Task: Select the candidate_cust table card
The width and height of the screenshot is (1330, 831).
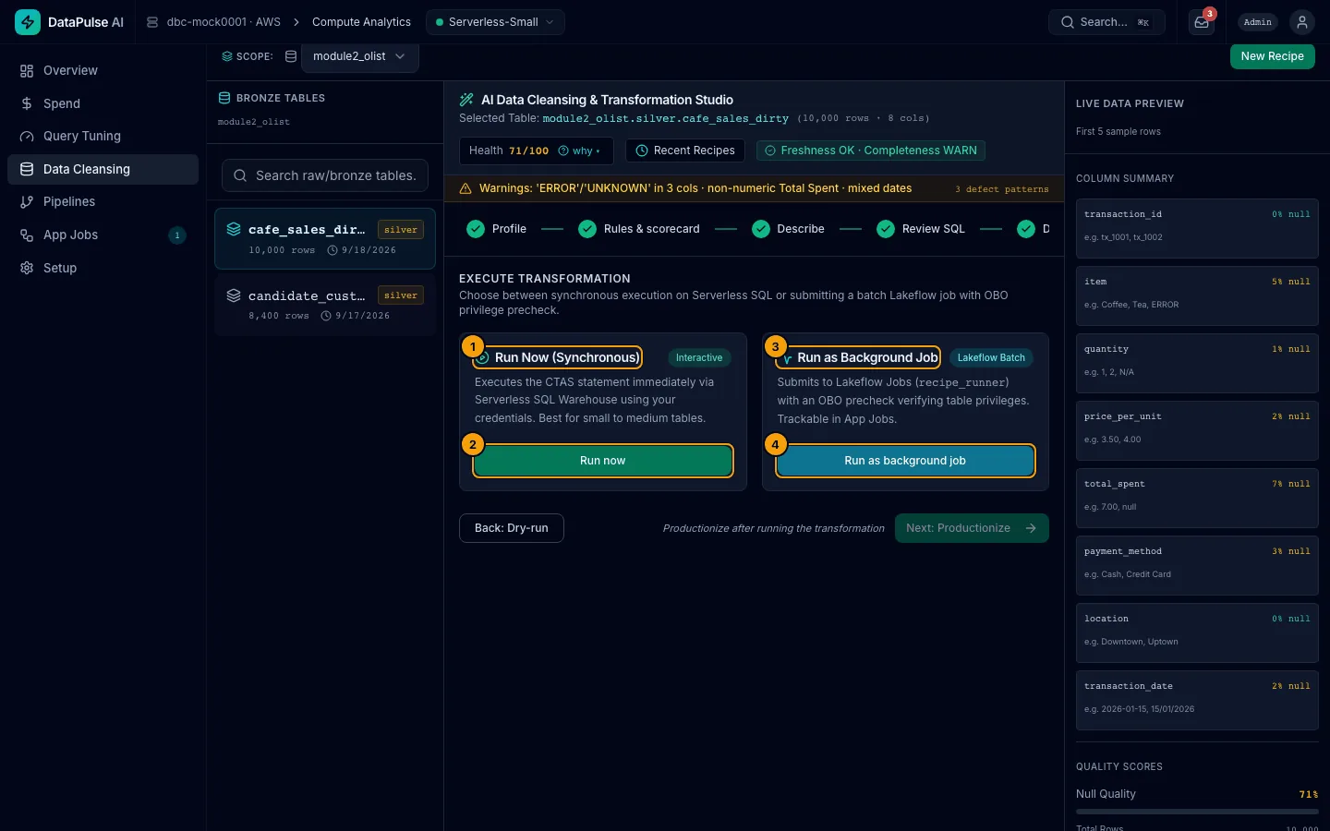Action: click(x=325, y=305)
